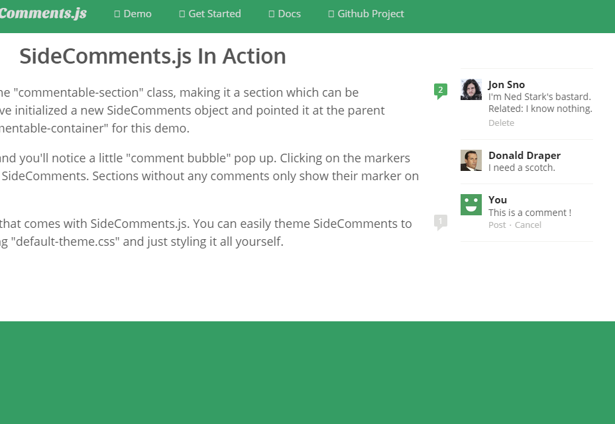Click the 'This is a comment !' text field
This screenshot has width=615, height=424.
[530, 213]
